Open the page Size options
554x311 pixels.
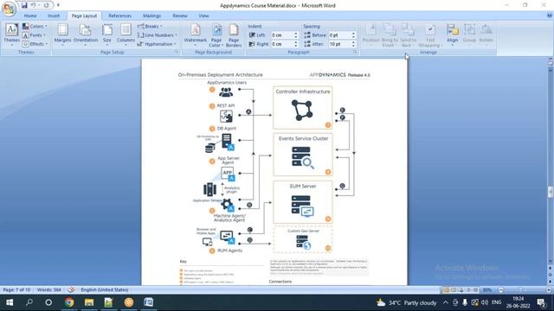(x=107, y=35)
